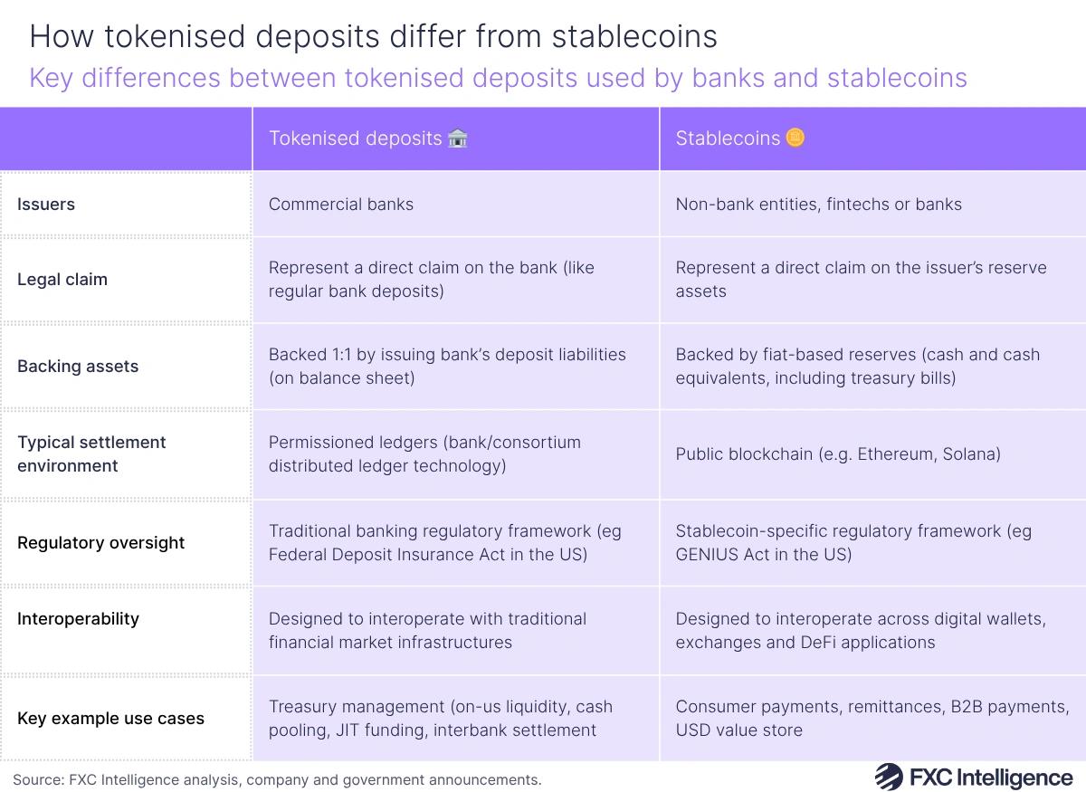Click the FXC Intelligence brand name text
The width and height of the screenshot is (1086, 792).
pyautogui.click(x=991, y=777)
